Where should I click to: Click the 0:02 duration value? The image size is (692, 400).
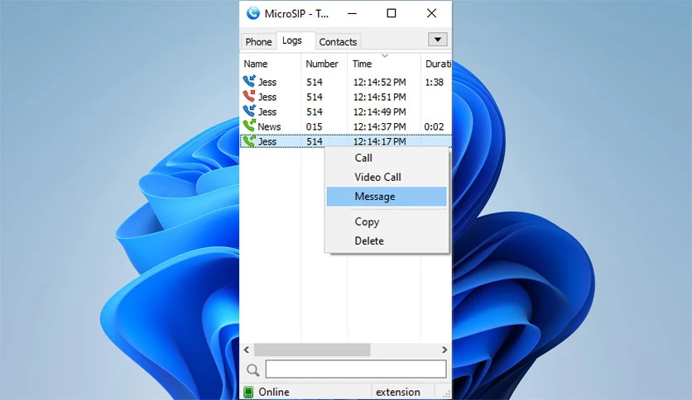[x=435, y=127]
